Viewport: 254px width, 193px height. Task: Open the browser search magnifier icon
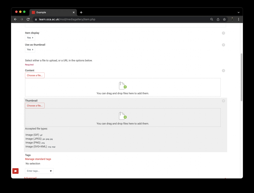coord(212,19)
